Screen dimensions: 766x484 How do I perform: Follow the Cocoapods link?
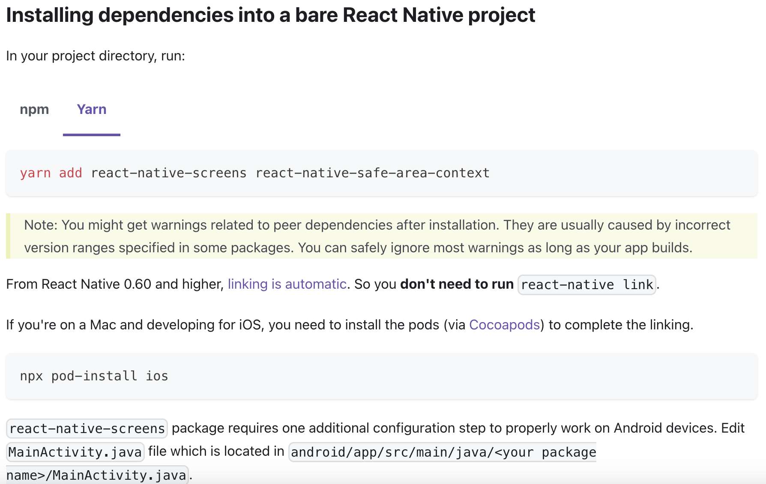point(504,325)
